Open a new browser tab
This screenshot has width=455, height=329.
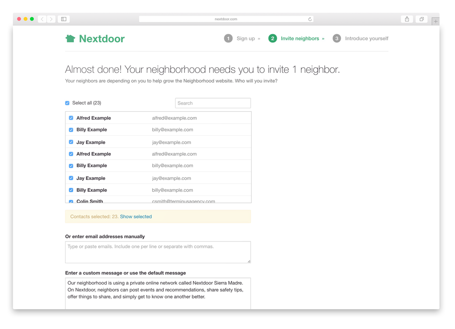pyautogui.click(x=436, y=21)
